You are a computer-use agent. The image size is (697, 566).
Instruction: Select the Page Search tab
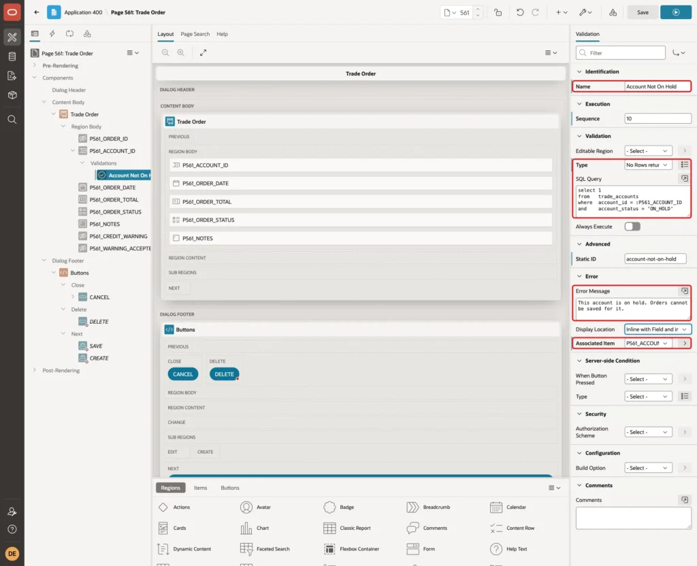pos(195,34)
